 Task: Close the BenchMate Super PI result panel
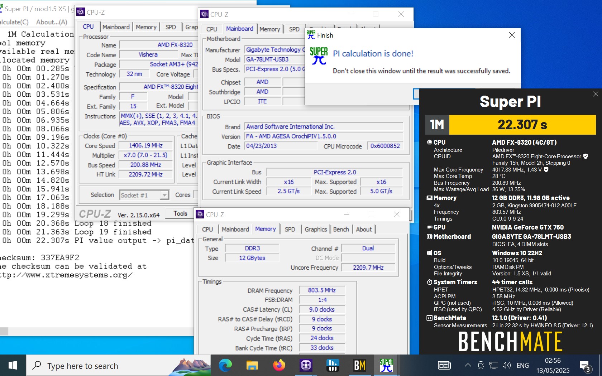(x=596, y=94)
